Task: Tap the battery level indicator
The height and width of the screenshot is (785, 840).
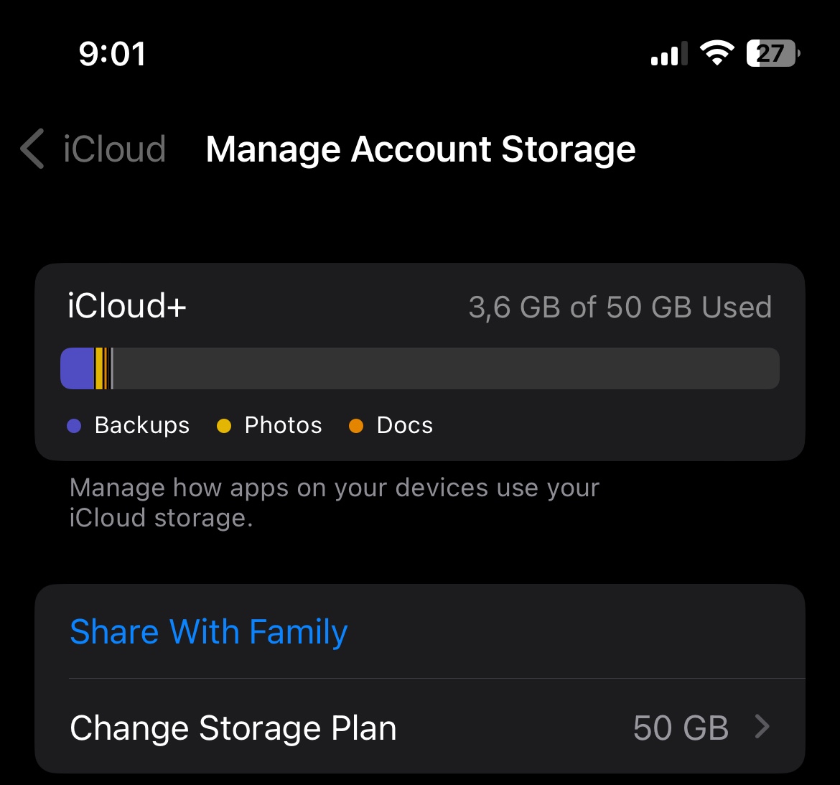Action: (772, 53)
